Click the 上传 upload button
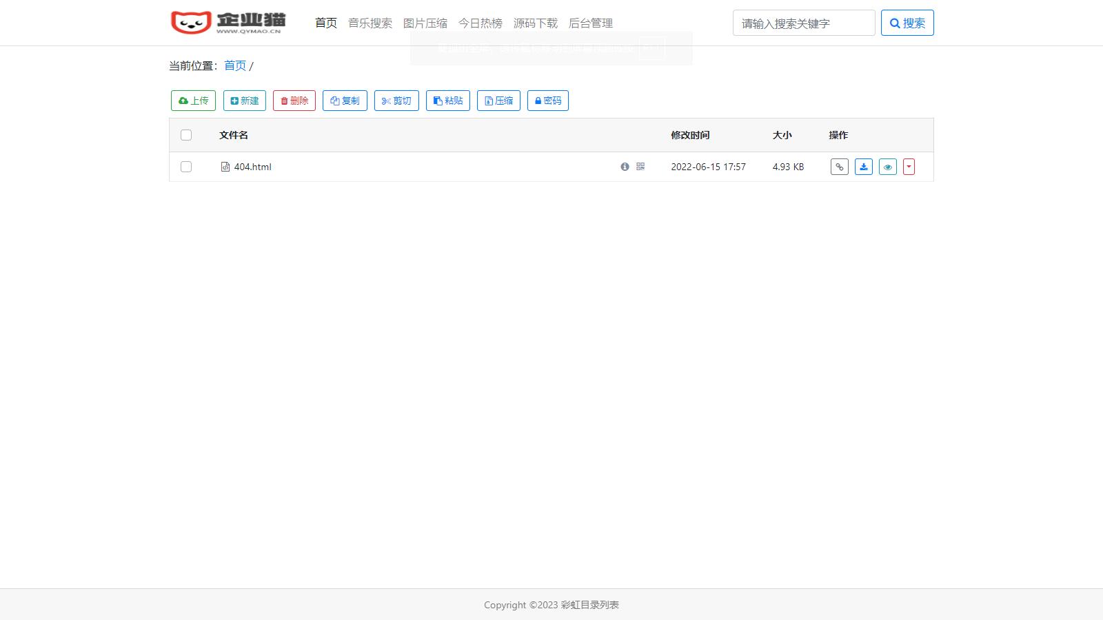The width and height of the screenshot is (1103, 620). [x=193, y=101]
